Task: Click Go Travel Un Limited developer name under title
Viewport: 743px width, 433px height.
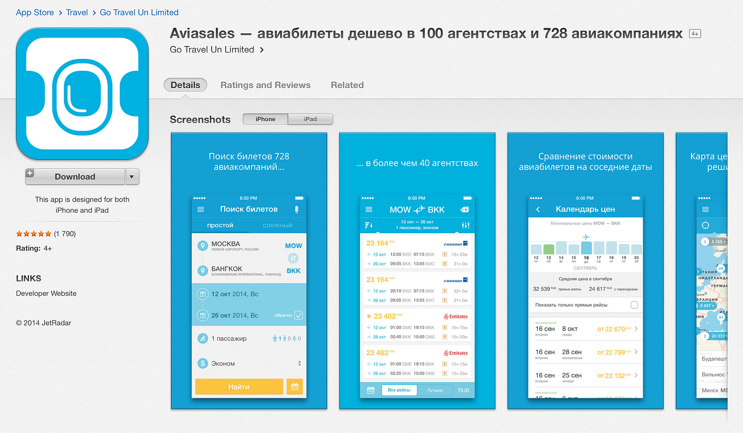Action: (212, 50)
